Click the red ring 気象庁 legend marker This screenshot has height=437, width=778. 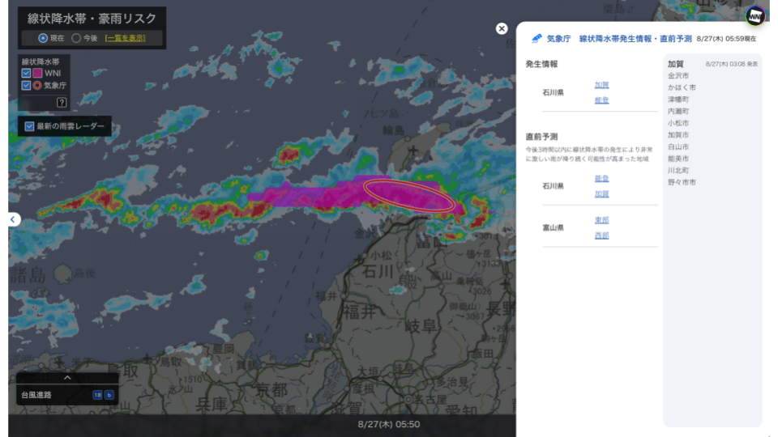[37, 85]
